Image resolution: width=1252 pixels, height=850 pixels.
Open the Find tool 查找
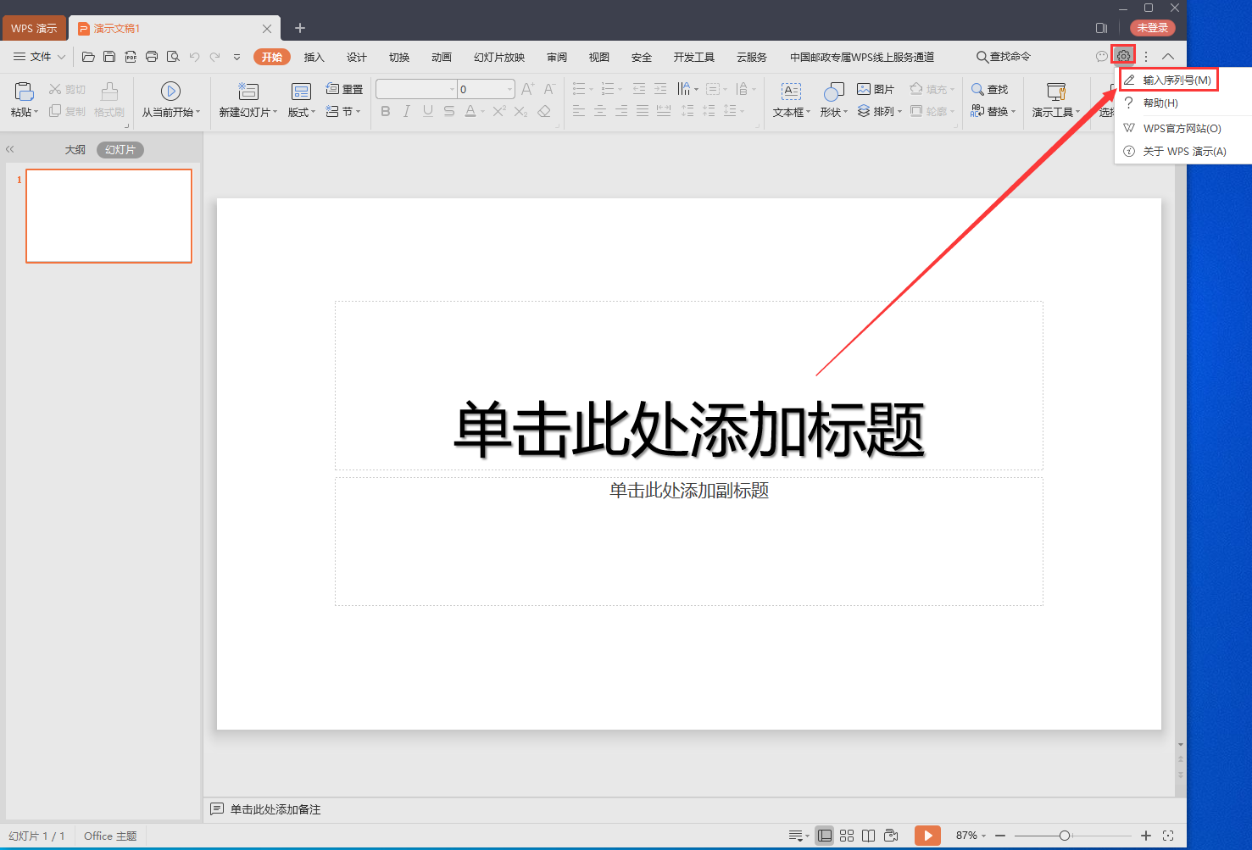(x=989, y=89)
